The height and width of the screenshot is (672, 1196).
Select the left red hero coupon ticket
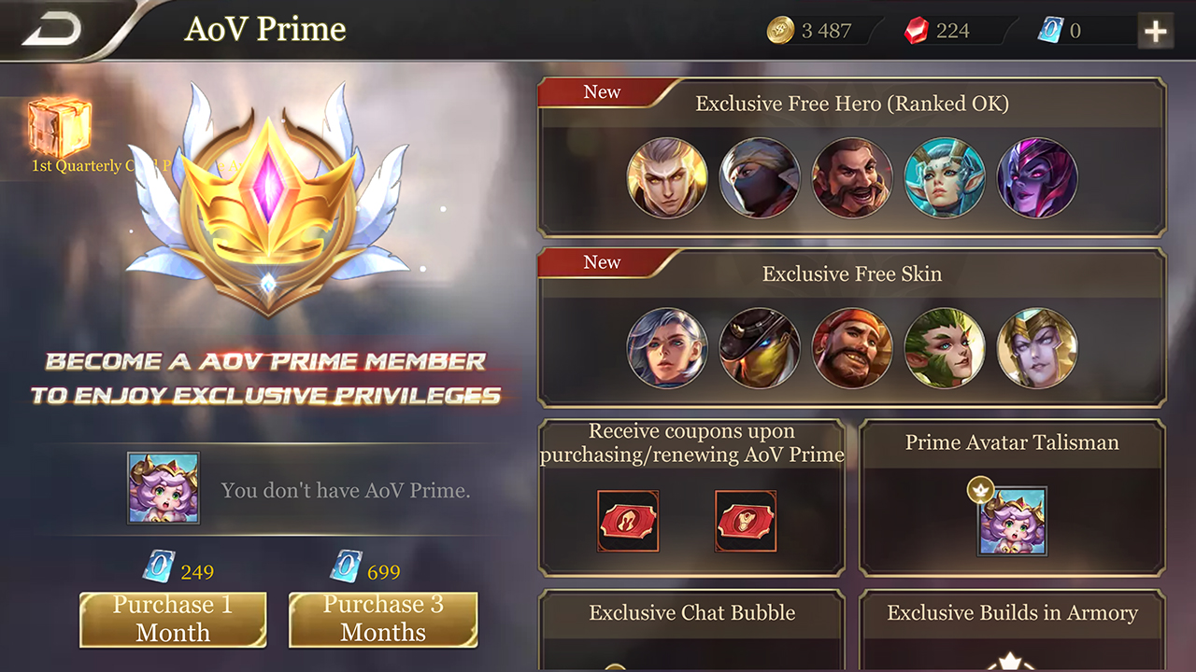click(x=628, y=521)
